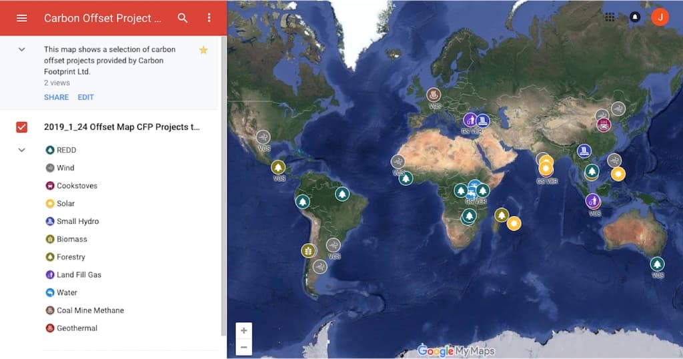
Task: Click the Carbon Offset Project map title
Action: pos(102,18)
